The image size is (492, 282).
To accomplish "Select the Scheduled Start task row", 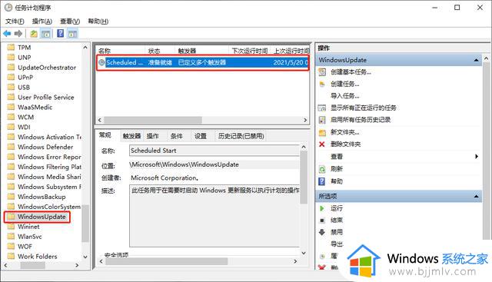I will click(x=203, y=62).
